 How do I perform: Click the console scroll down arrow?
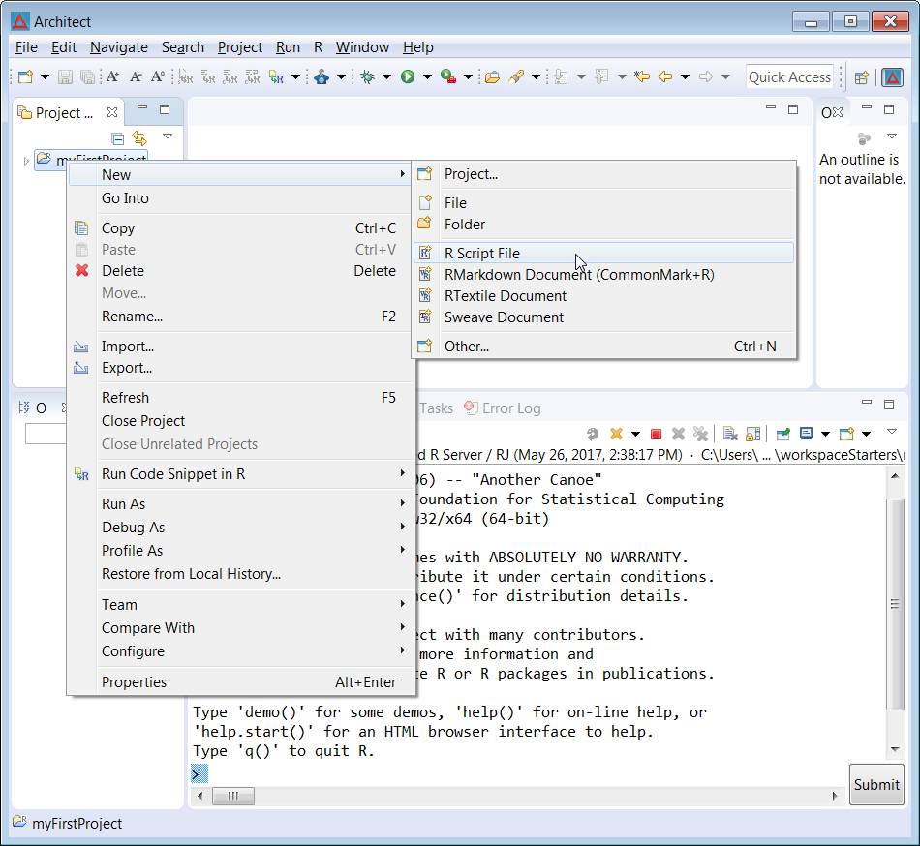pos(895,749)
